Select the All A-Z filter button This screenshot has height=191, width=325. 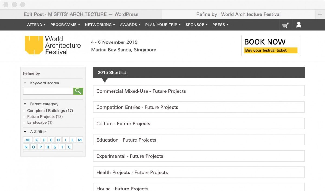click(28, 140)
